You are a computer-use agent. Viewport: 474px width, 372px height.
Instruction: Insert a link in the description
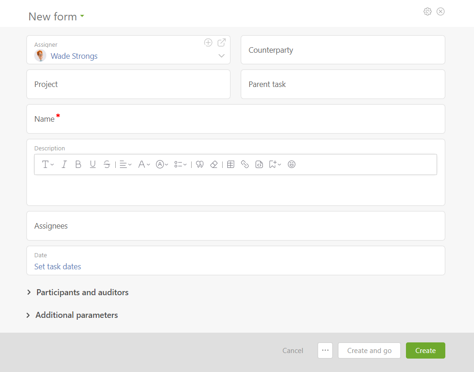tap(245, 164)
